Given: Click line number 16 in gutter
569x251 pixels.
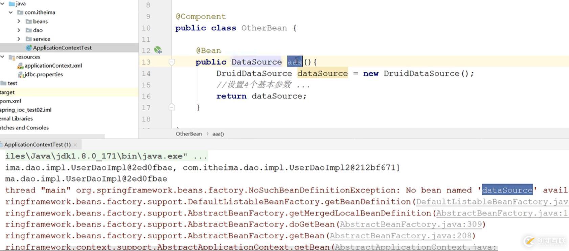Looking at the screenshot, I should (146, 96).
